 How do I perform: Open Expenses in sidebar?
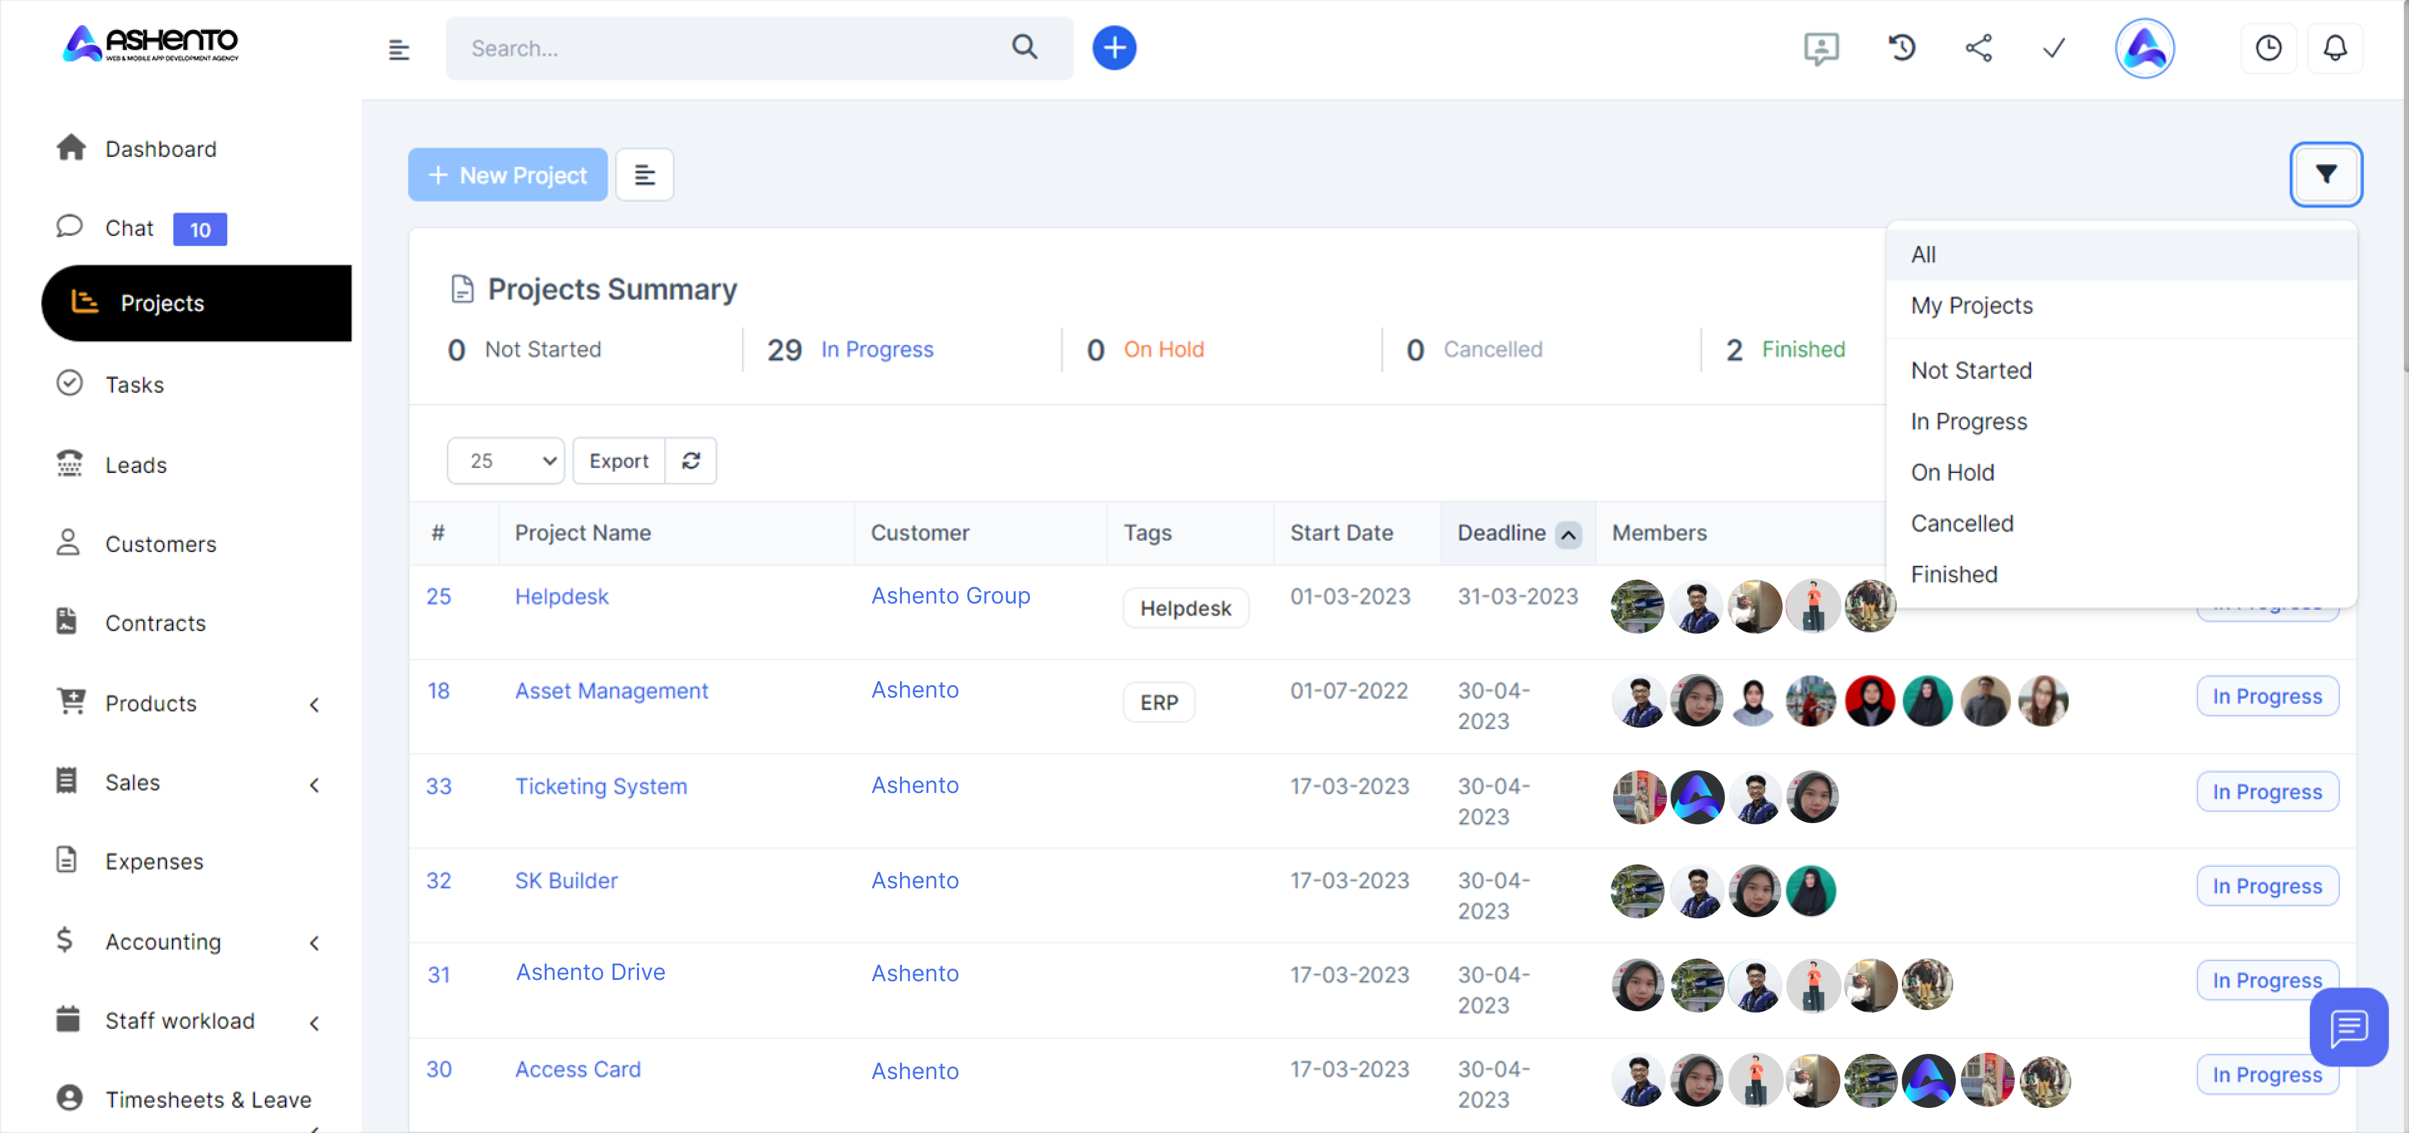153,861
